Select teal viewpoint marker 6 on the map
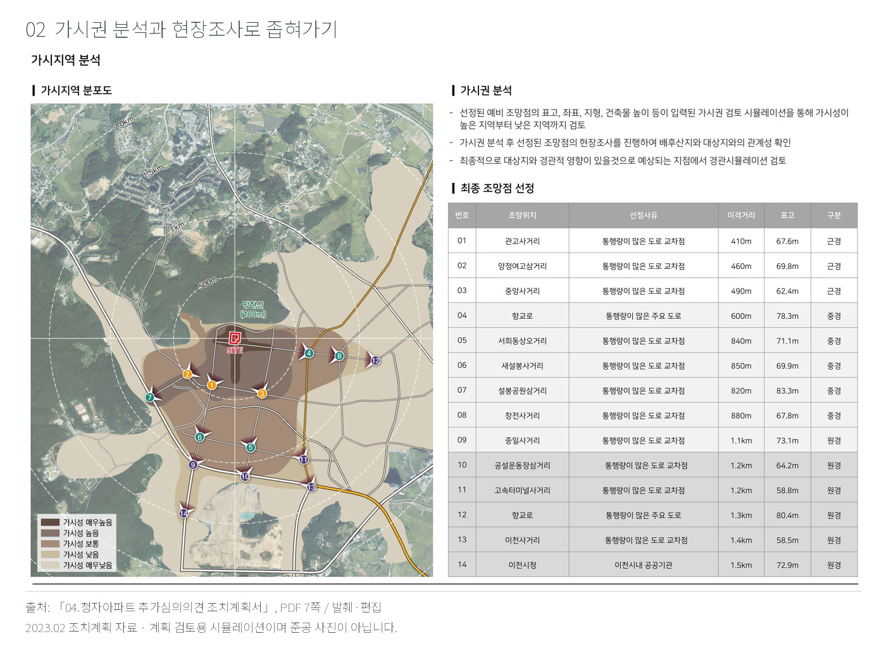Image resolution: width=886 pixels, height=653 pixels. [x=200, y=437]
